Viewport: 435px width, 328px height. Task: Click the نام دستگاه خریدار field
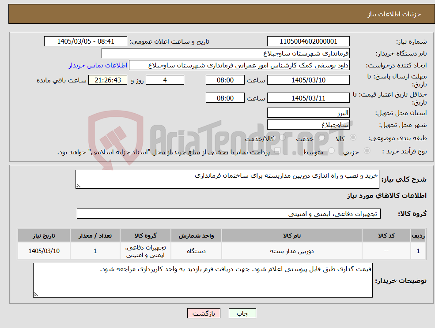click(x=226, y=53)
